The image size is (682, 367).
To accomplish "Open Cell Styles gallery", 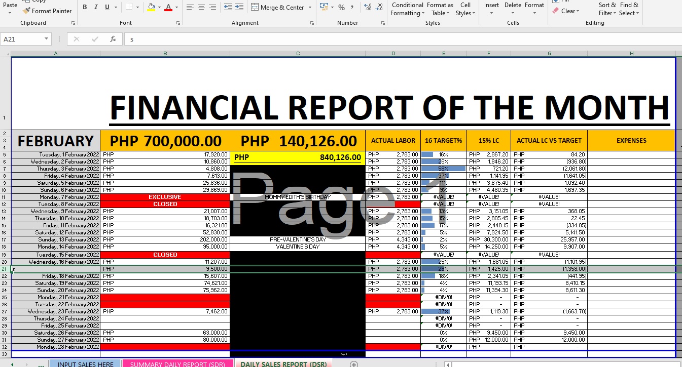I will click(465, 9).
